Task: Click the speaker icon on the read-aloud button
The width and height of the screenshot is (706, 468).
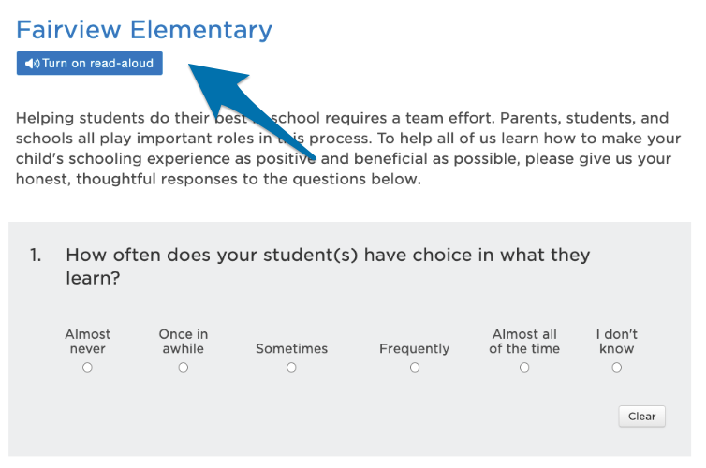Action: [x=32, y=64]
